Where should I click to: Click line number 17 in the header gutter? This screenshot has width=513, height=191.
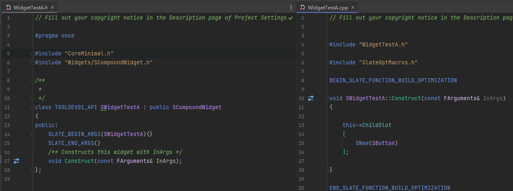[8, 161]
